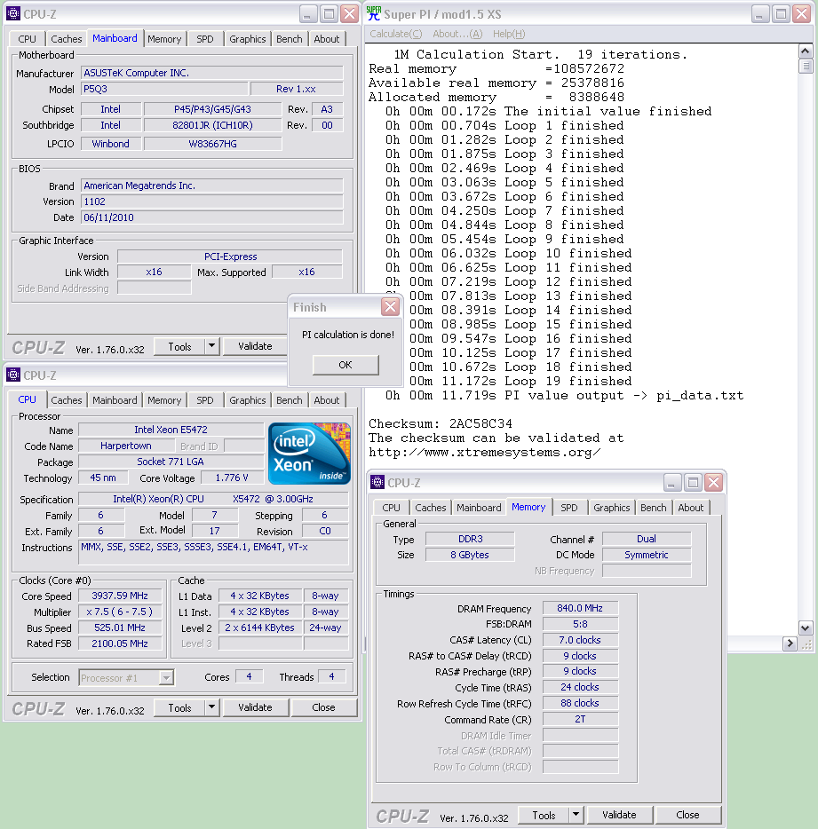Open Tools dropdown arrow in CPU window
This screenshot has width=818, height=829.
(x=211, y=707)
